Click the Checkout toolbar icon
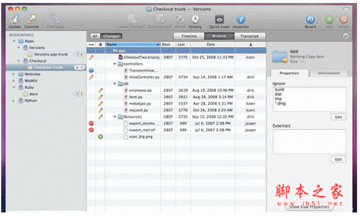This screenshot has height=216, width=360. (x=55, y=19)
